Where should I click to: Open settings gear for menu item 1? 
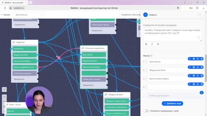click(x=194, y=59)
